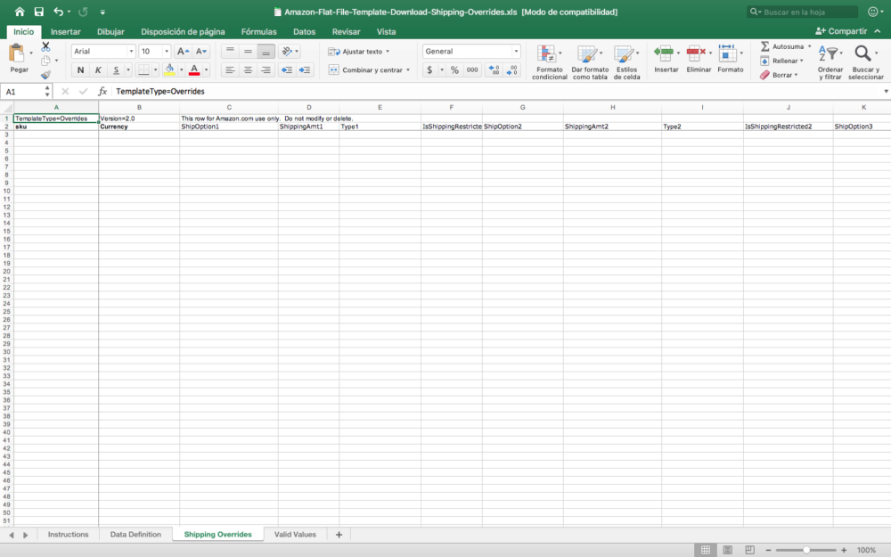The image size is (891, 557).
Task: Click the Pegar paste icon
Action: (x=17, y=54)
